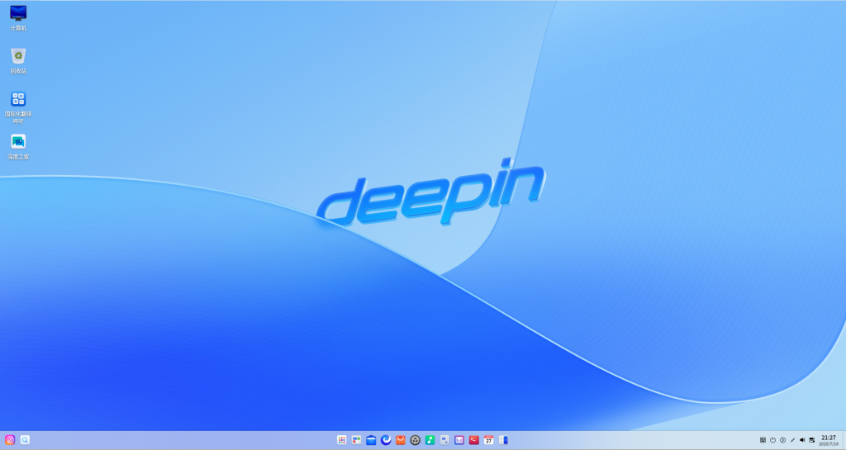Click the first tray icon left of power
Viewport: 846px width, 450px height.
click(x=763, y=440)
